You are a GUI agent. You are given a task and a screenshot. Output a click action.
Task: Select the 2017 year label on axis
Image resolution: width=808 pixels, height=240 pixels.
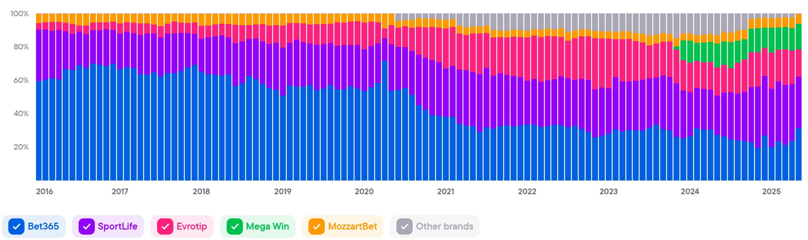click(120, 191)
